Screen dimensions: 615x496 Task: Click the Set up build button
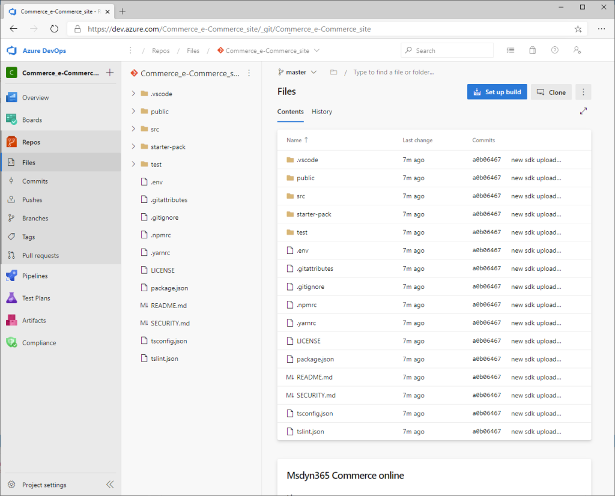point(497,91)
